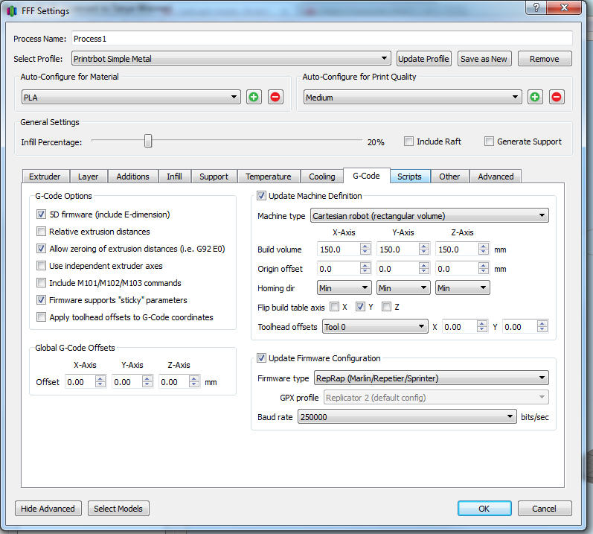Click the help question mark button
This screenshot has height=534, width=593.
click(x=533, y=7)
